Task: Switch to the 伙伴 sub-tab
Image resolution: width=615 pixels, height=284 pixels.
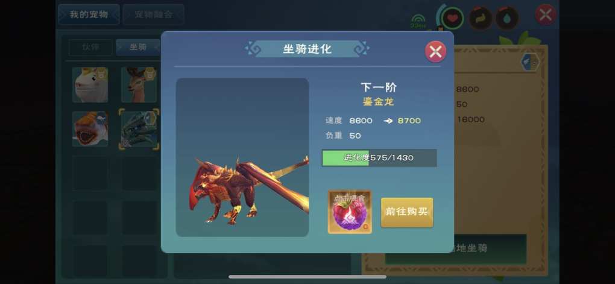Action: pyautogui.click(x=90, y=48)
